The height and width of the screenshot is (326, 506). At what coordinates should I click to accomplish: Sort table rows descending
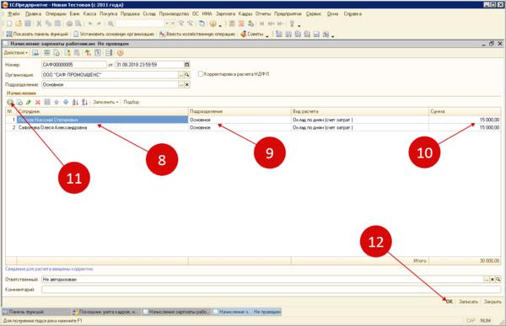pos(84,102)
